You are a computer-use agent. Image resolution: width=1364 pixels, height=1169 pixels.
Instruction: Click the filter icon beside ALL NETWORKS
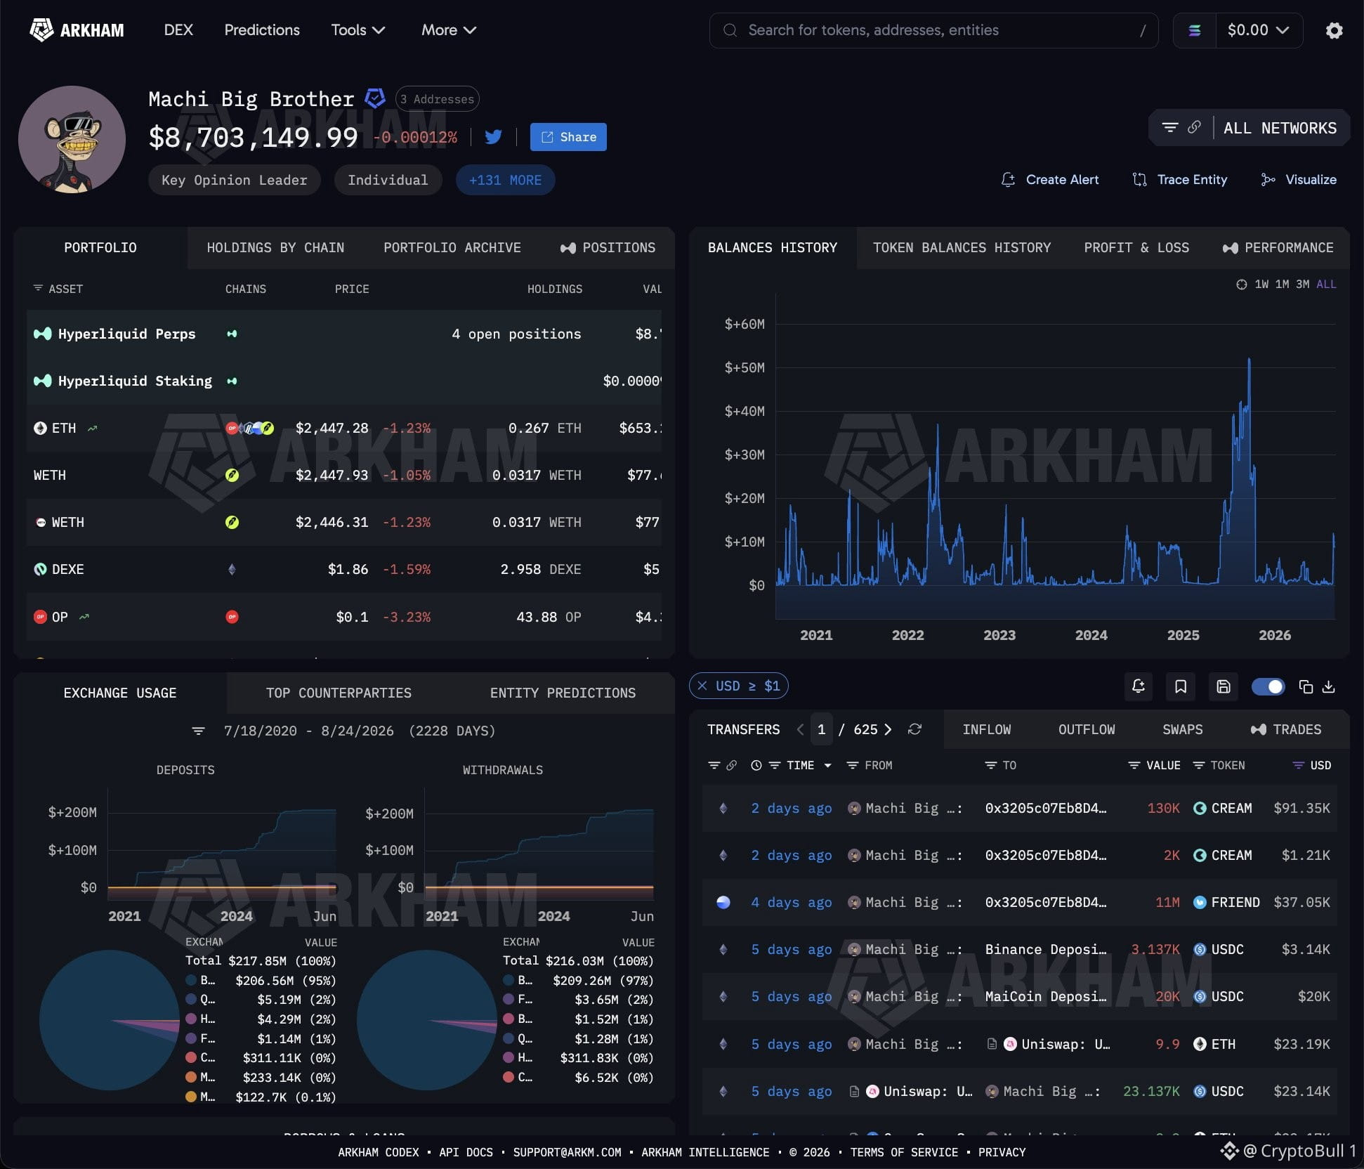click(x=1169, y=127)
